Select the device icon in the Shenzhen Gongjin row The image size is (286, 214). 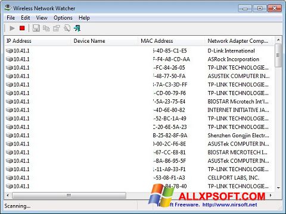click(10, 136)
